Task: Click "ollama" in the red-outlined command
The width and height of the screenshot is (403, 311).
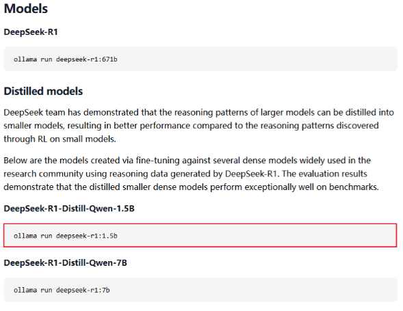Action: [x=25, y=236]
